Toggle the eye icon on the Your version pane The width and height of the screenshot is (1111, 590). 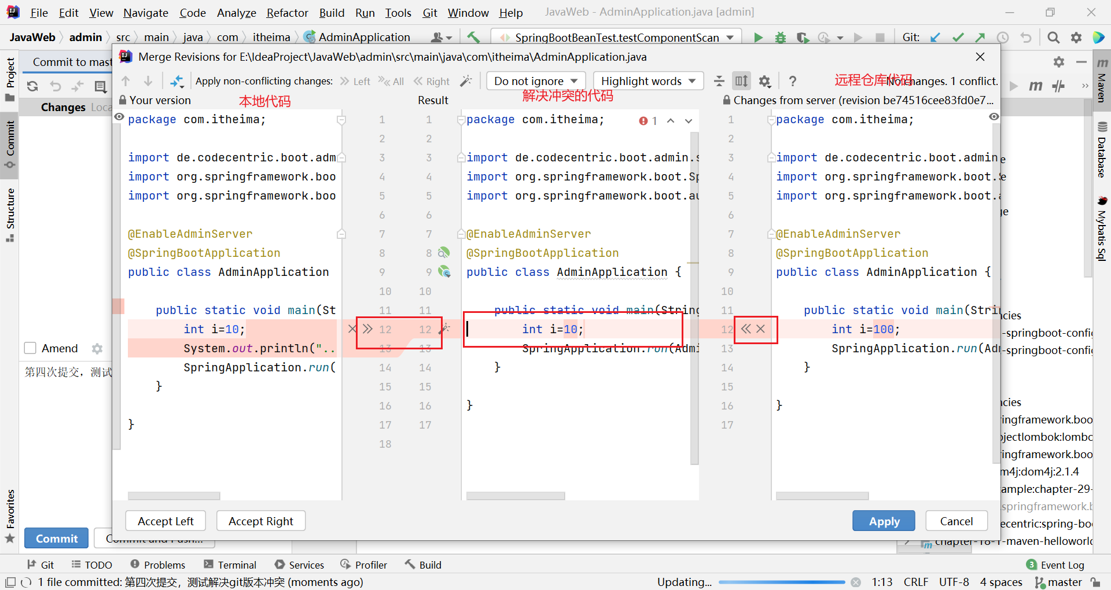(119, 117)
